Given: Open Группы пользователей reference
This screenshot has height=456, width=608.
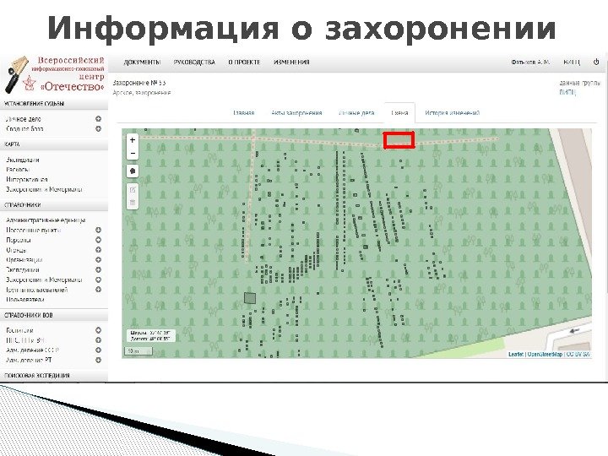Looking at the screenshot, I should point(37,290).
